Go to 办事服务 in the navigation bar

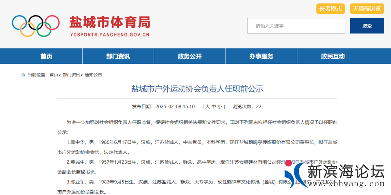click(261, 56)
